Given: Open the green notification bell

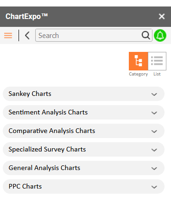Looking at the screenshot, I should coord(160,35).
